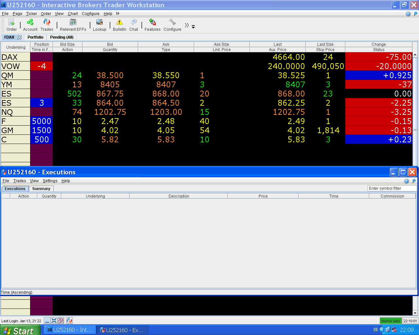Click the main window help question-mark icon

408,14
